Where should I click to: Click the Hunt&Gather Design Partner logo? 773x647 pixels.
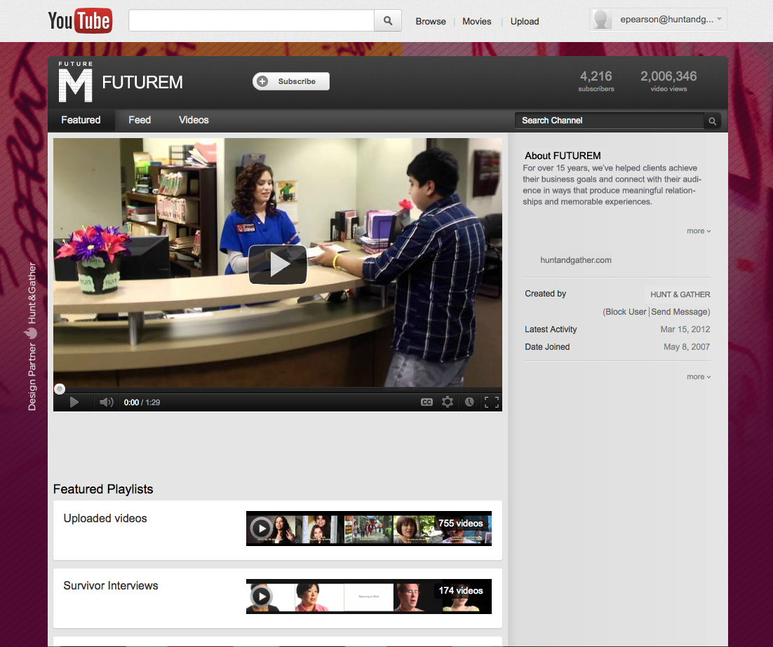(32, 336)
